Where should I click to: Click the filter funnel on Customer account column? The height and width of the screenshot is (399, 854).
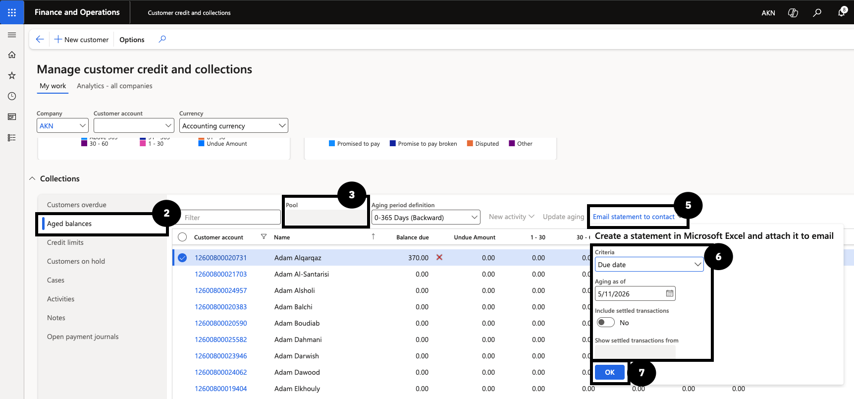tap(264, 237)
